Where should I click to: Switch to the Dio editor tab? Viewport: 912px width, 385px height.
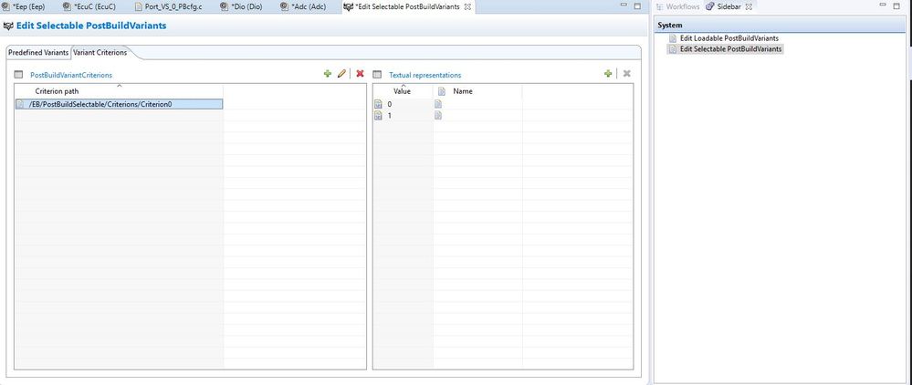[241, 7]
